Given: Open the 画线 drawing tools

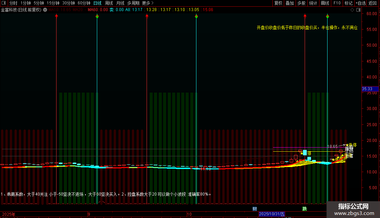Looking at the screenshot, I should pos(325,3).
